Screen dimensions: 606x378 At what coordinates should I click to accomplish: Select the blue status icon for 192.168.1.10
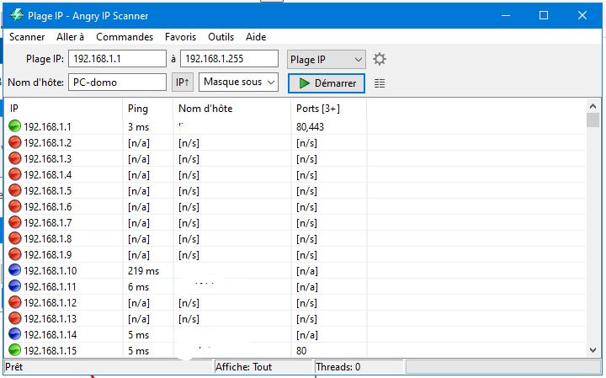pyautogui.click(x=14, y=270)
